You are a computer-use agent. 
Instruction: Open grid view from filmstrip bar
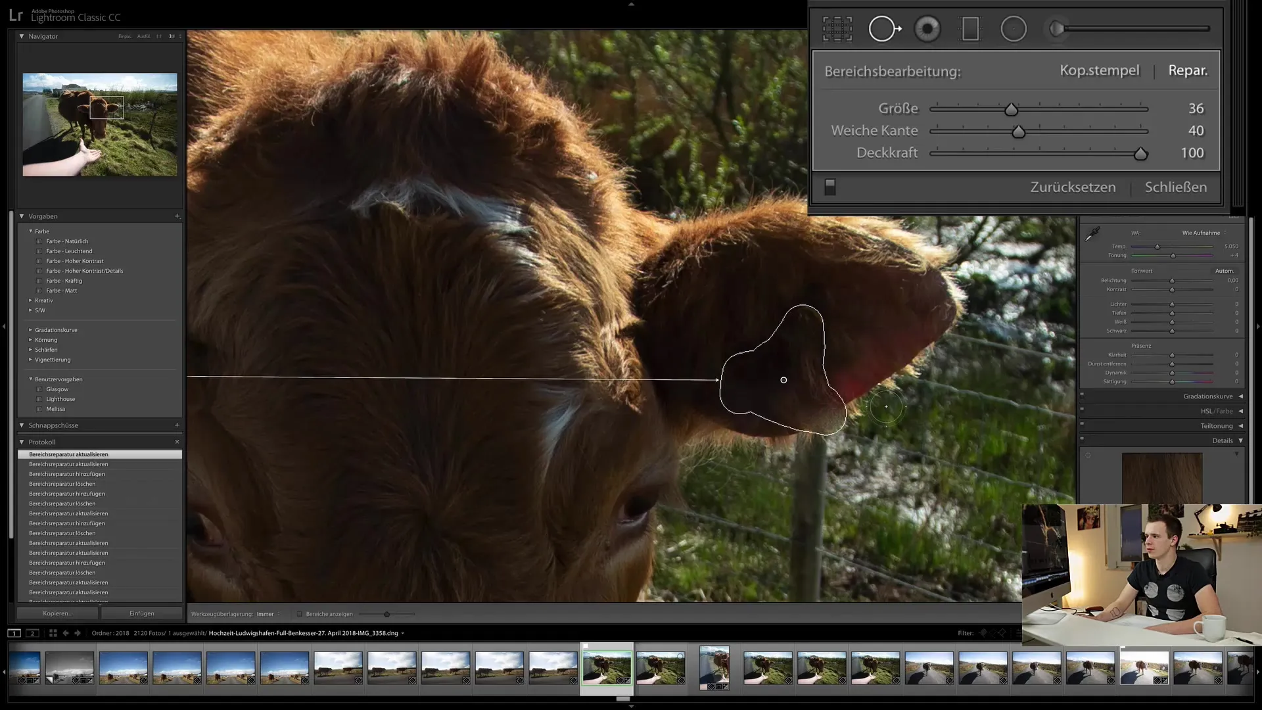pyautogui.click(x=53, y=633)
